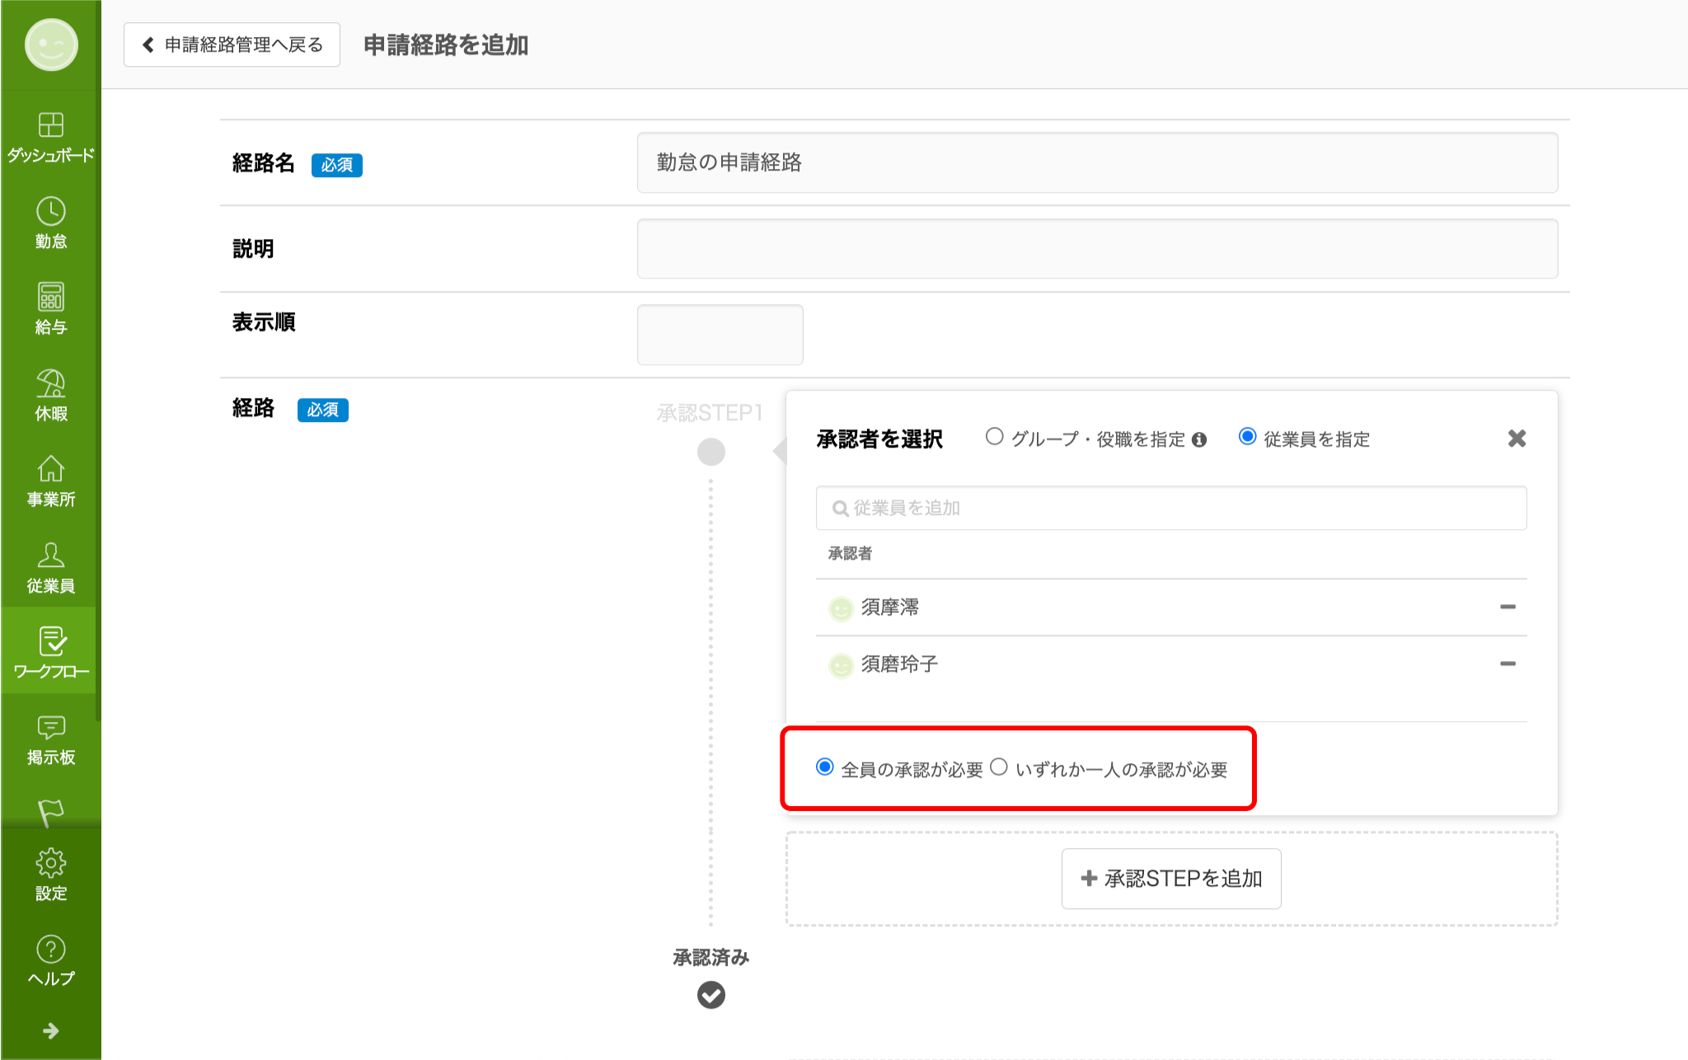Select 全員の承認が必要 radio option
Viewport: 1688px width, 1060px height.
[x=824, y=767]
